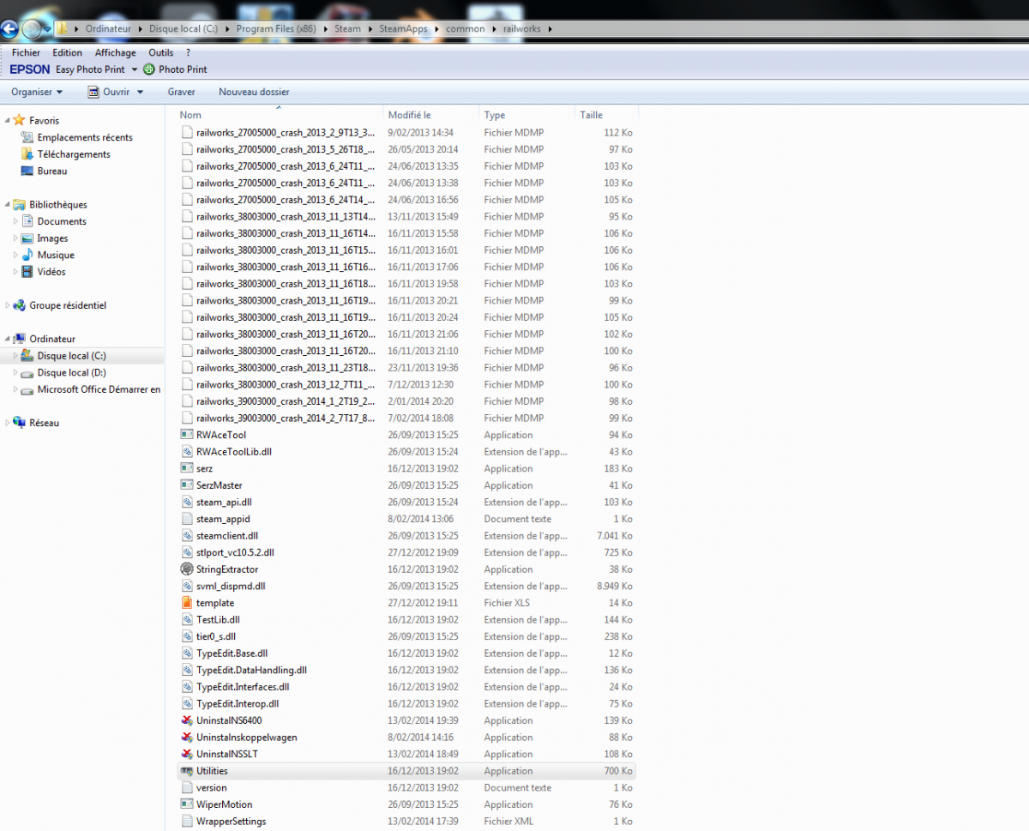Click the steamclient.dll file icon
This screenshot has height=831, width=1029.
pyautogui.click(x=187, y=536)
